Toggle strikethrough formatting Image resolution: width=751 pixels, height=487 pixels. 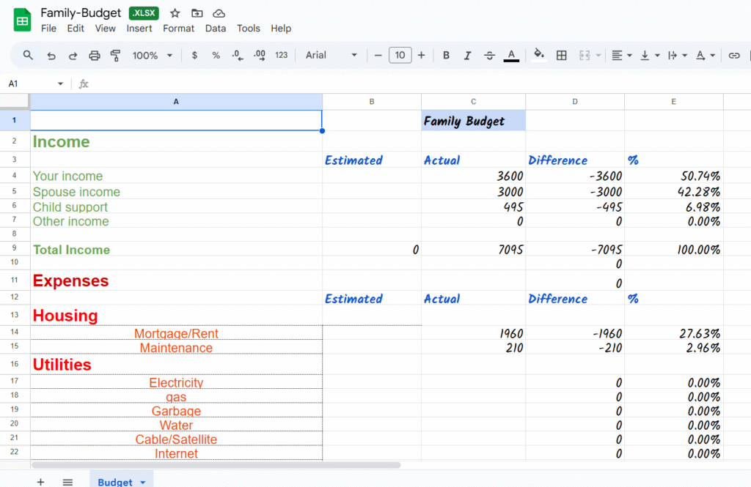click(x=489, y=56)
